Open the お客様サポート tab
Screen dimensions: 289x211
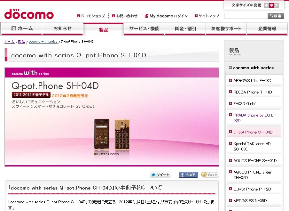tap(226, 28)
